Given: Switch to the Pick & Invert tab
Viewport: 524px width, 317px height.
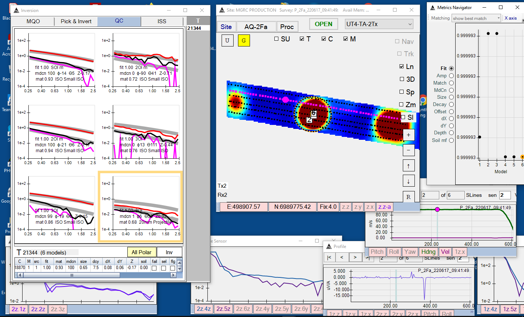Looking at the screenshot, I should tap(76, 21).
